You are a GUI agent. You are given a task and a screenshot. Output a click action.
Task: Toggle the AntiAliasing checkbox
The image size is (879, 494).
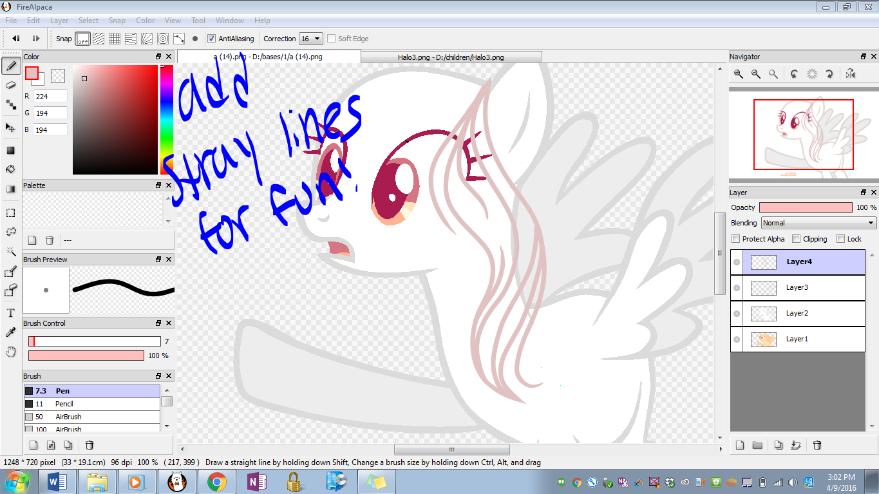211,39
